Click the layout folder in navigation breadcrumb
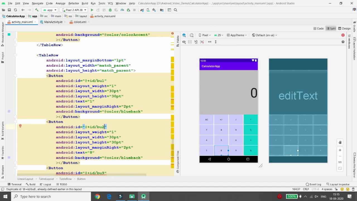Image resolution: width=357 pixels, height=201 pixels. [x=81, y=16]
